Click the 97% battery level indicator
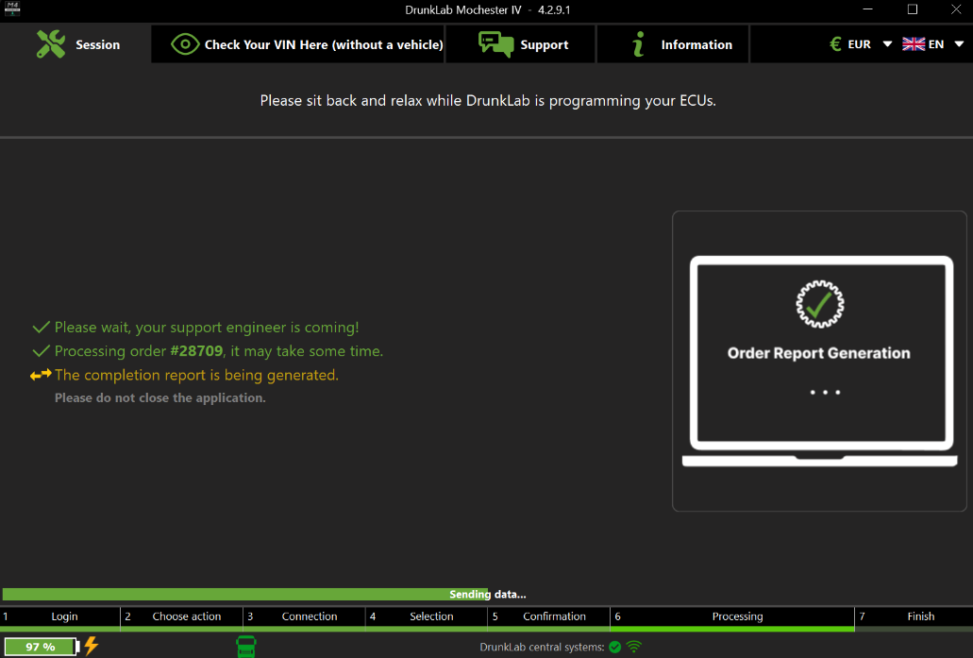The width and height of the screenshot is (973, 658). (39, 647)
